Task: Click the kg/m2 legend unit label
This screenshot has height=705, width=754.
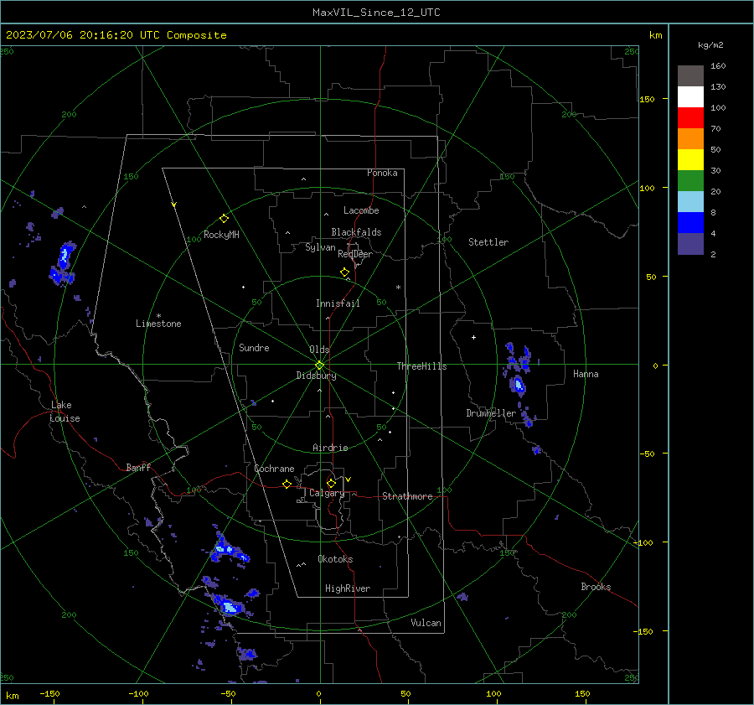Action: coord(710,45)
